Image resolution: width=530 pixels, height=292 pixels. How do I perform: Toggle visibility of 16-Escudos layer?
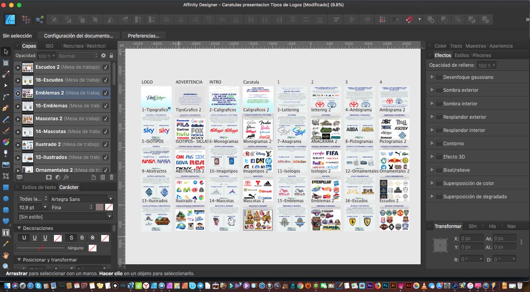coord(106,80)
